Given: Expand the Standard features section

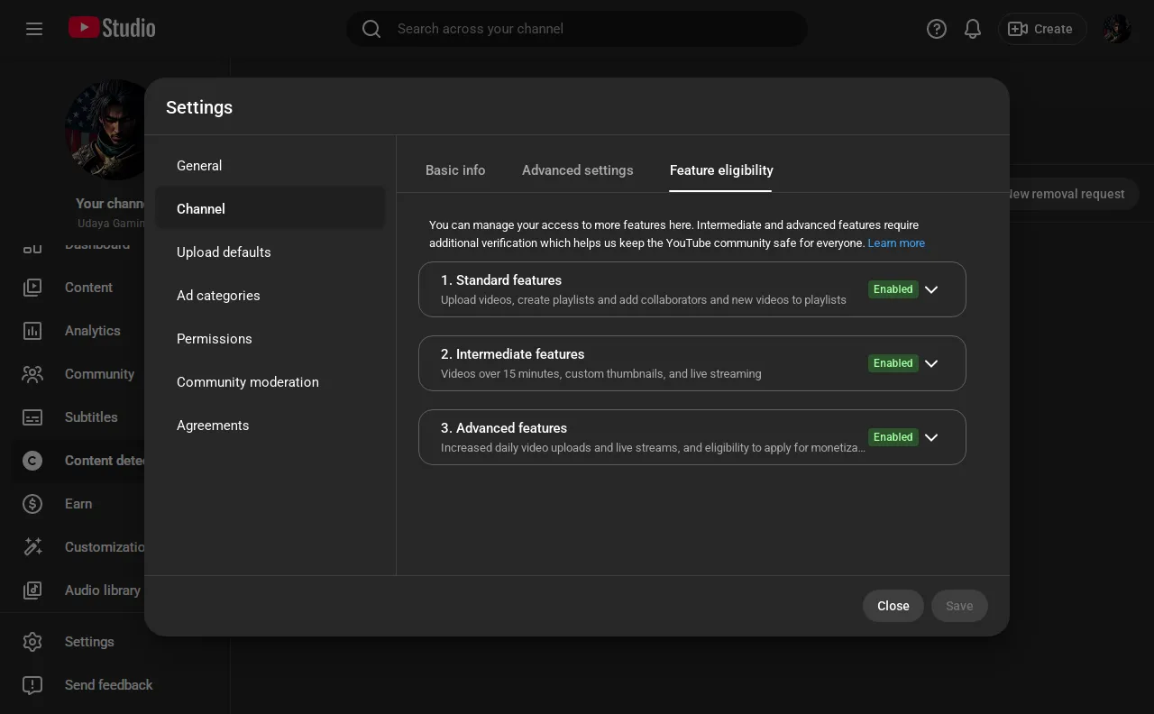Looking at the screenshot, I should point(931,289).
